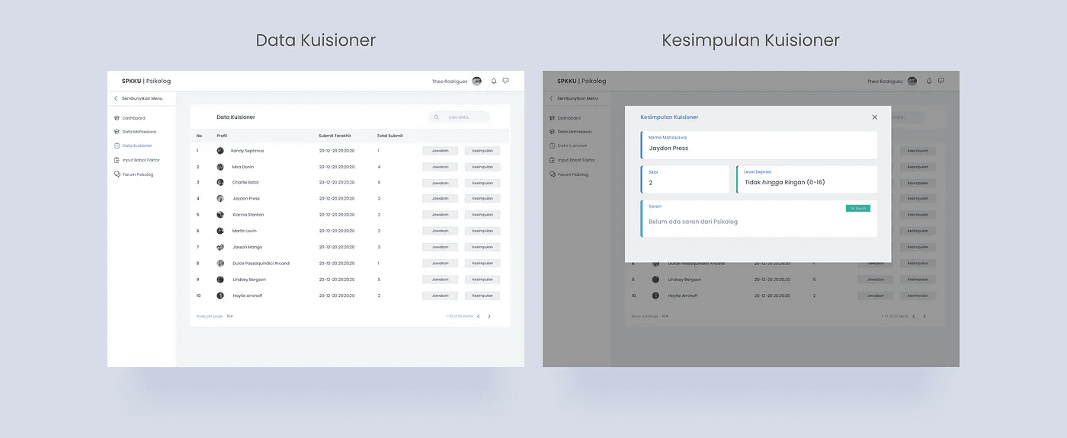This screenshot has height=438, width=1067.
Task: Open Input Bobot Faktor menu, Data Kuisioner screen
Action: (x=137, y=160)
